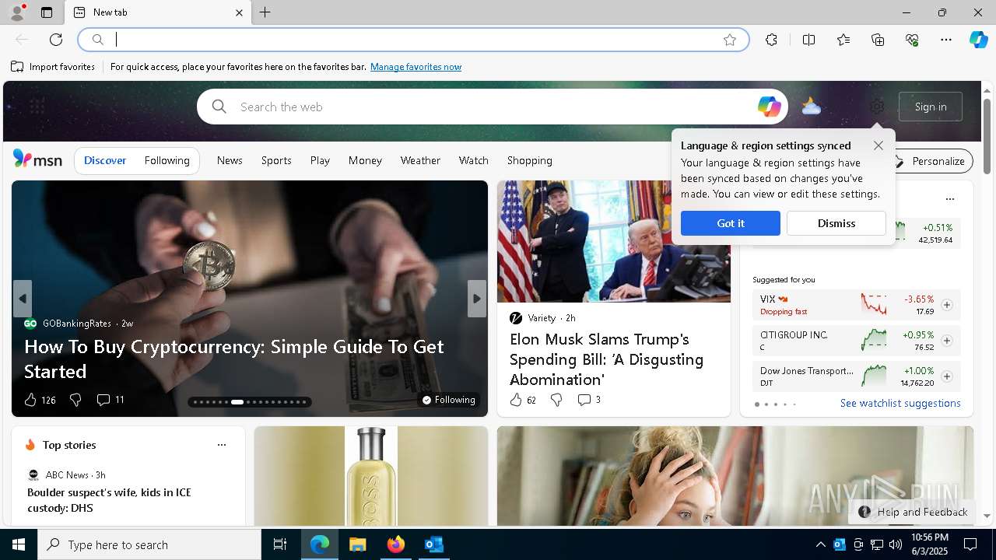This screenshot has height=560, width=996.
Task: Open a new tab with plus button
Action: (x=265, y=12)
